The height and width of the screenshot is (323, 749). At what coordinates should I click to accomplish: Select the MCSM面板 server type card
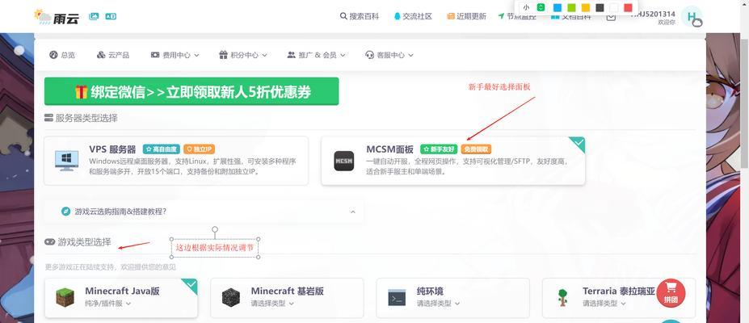pos(452,161)
